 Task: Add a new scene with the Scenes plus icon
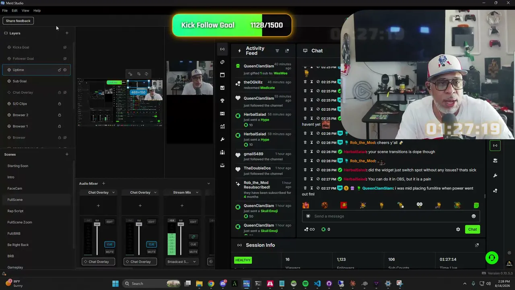(x=67, y=154)
